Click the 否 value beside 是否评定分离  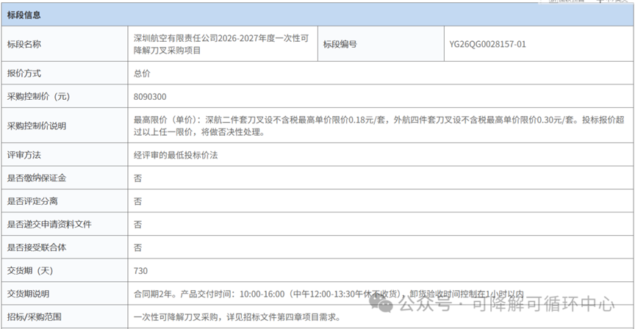(137, 200)
